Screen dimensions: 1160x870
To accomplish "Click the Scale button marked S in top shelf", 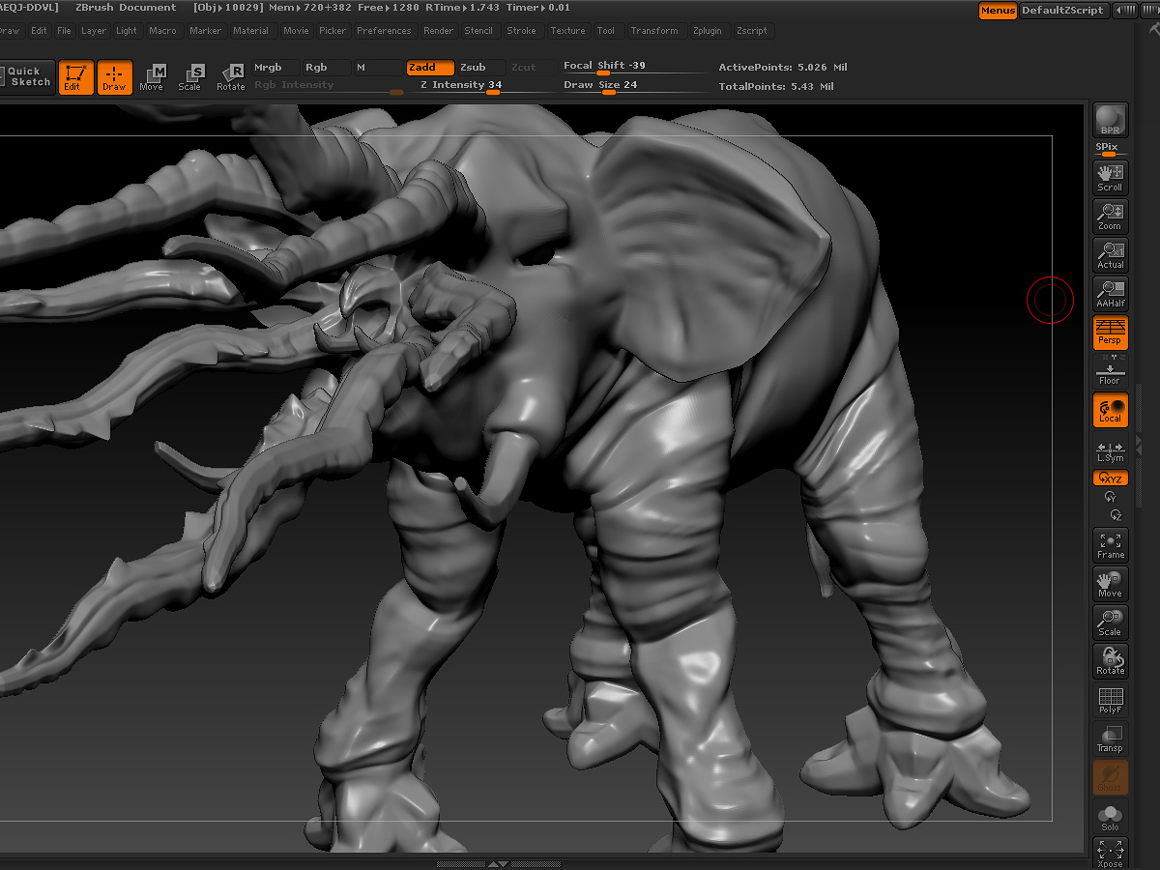I will 190,77.
